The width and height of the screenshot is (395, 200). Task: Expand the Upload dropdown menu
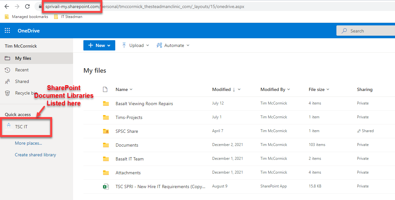coord(136,45)
